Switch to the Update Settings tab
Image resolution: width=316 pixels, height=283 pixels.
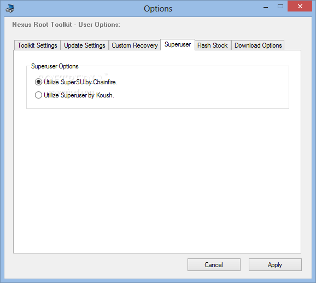pyautogui.click(x=85, y=45)
